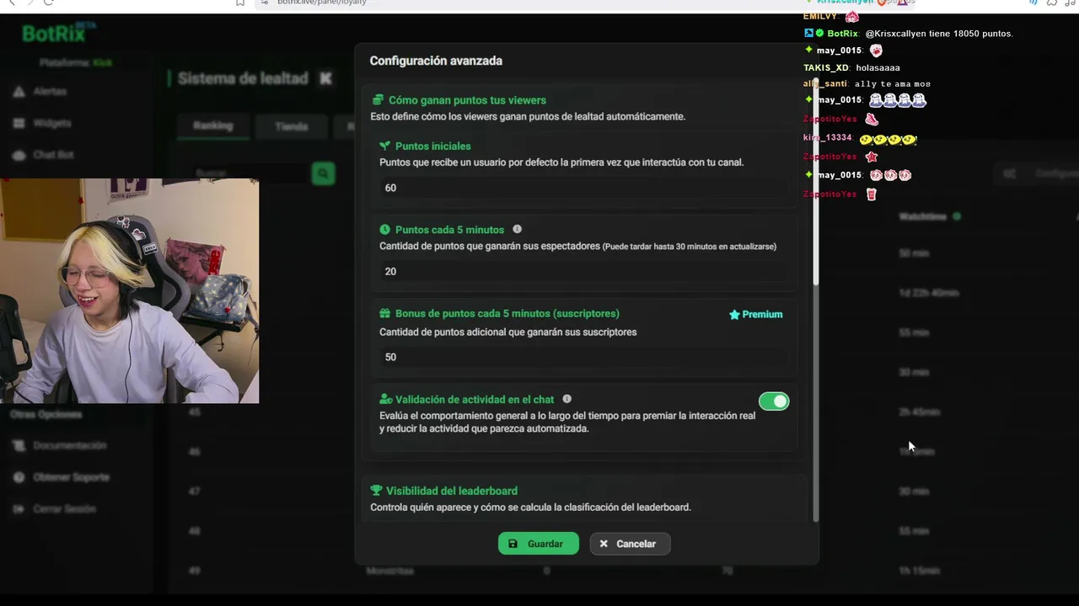The height and width of the screenshot is (606, 1079).
Task: Click the Buscar search field in the ranking
Action: [250, 173]
